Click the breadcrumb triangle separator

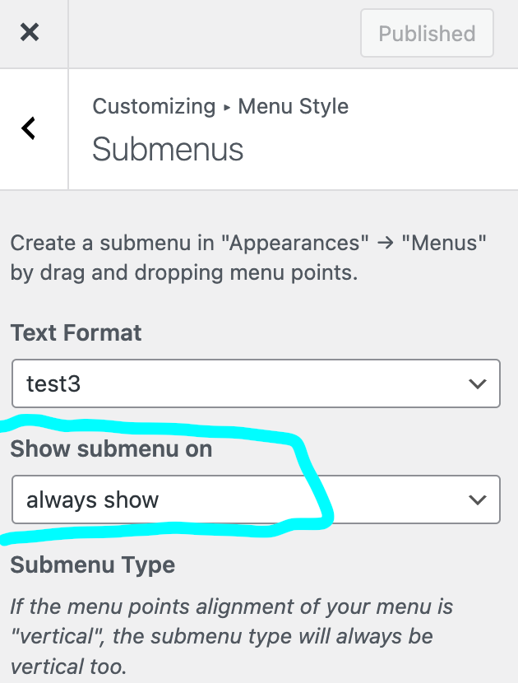[227, 107]
